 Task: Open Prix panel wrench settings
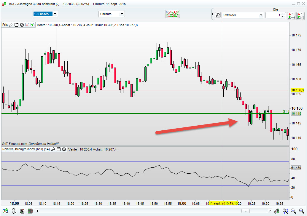click(11, 25)
